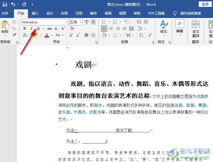This screenshot has height=162, width=213.
Task: Open the Customize Quick Access Toolbar dropdown
Action: pyautogui.click(x=32, y=5)
